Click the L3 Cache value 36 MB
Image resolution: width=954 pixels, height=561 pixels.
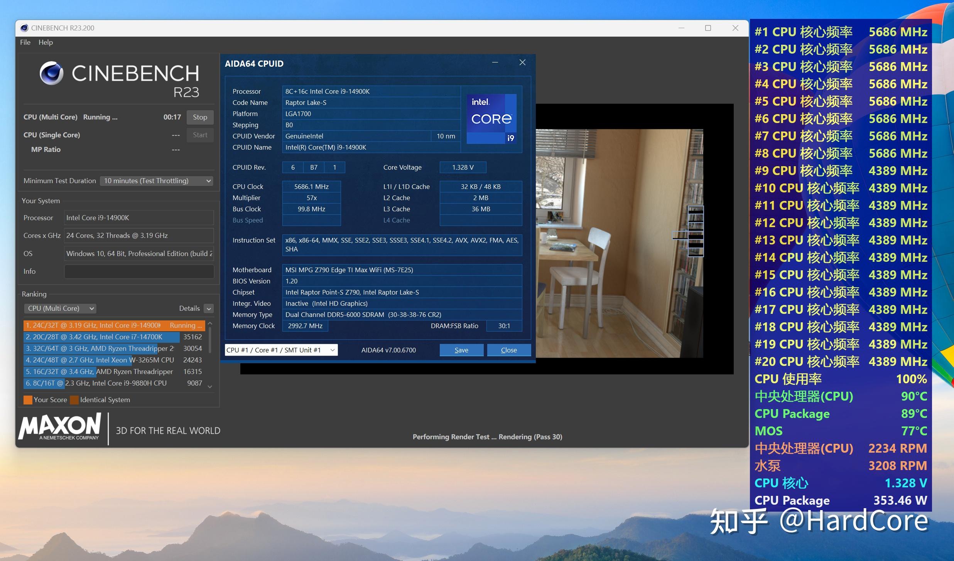pos(481,209)
